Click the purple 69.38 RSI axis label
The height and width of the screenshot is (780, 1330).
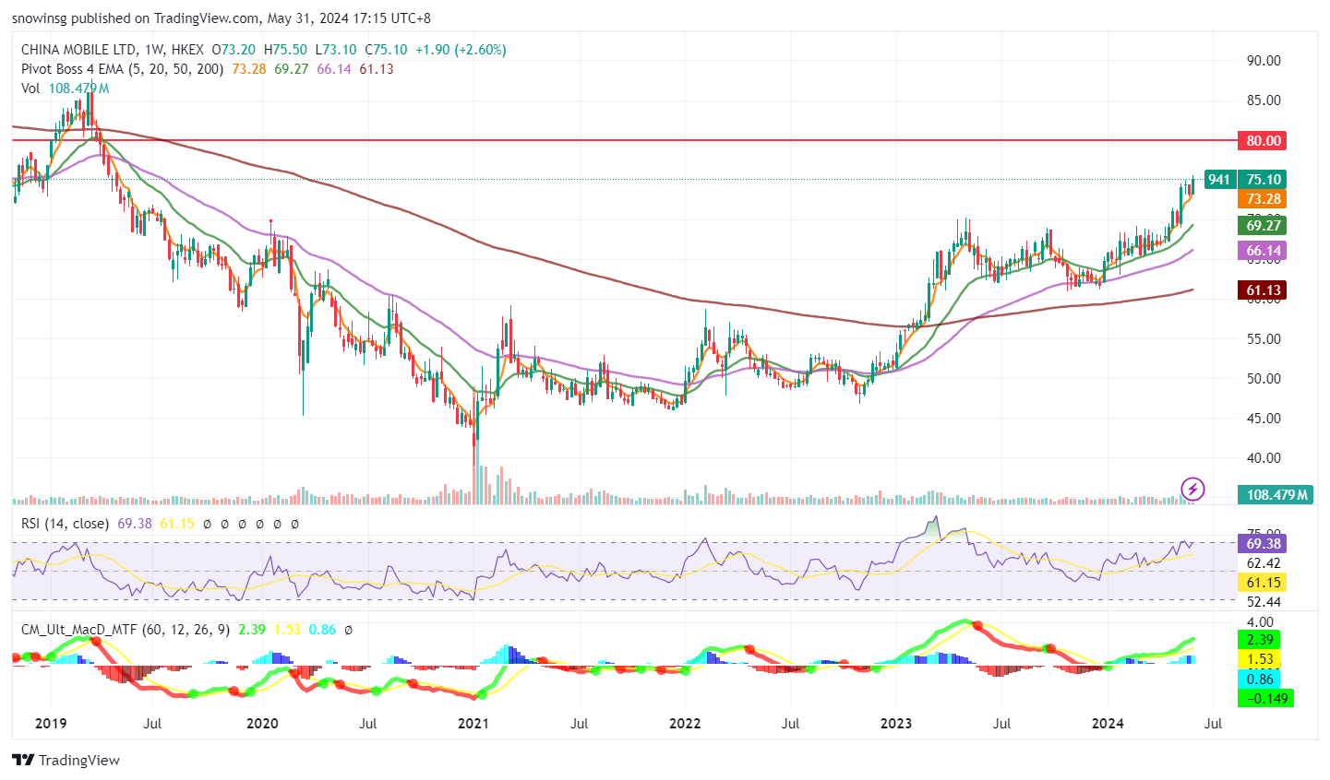1264,544
